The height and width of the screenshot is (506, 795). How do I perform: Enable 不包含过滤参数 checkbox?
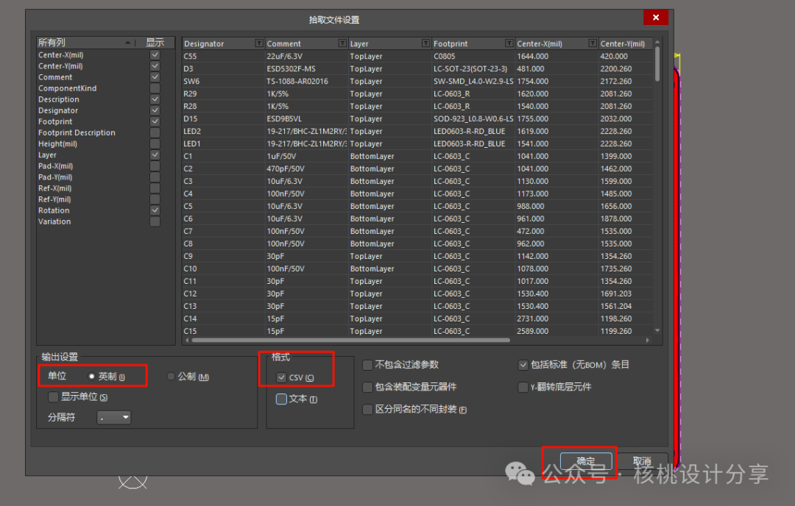pos(367,365)
